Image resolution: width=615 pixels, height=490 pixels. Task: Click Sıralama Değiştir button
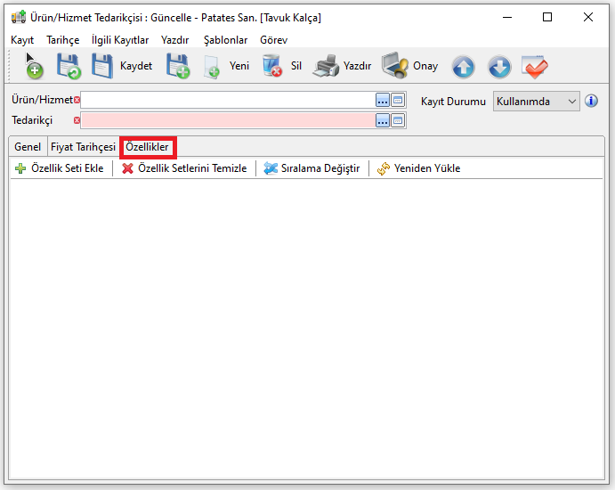[x=312, y=168]
